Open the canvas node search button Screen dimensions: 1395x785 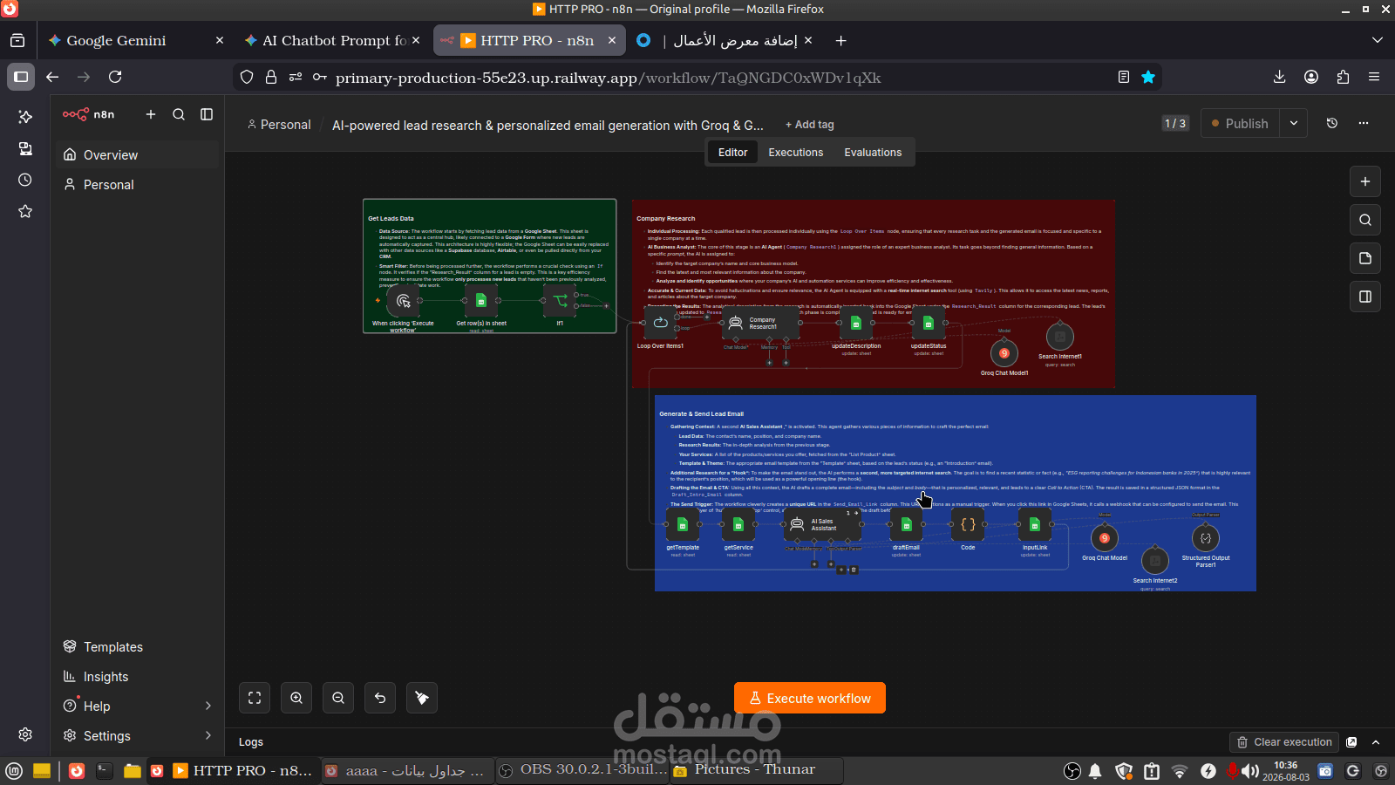pyautogui.click(x=1365, y=220)
